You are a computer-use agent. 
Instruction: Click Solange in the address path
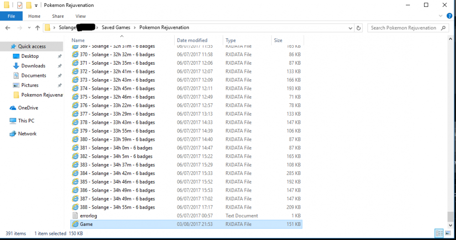coord(67,27)
